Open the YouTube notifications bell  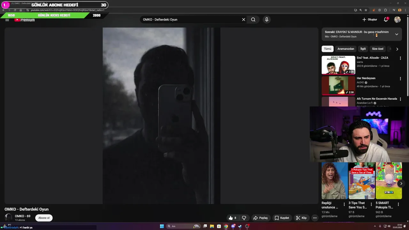[386, 19]
